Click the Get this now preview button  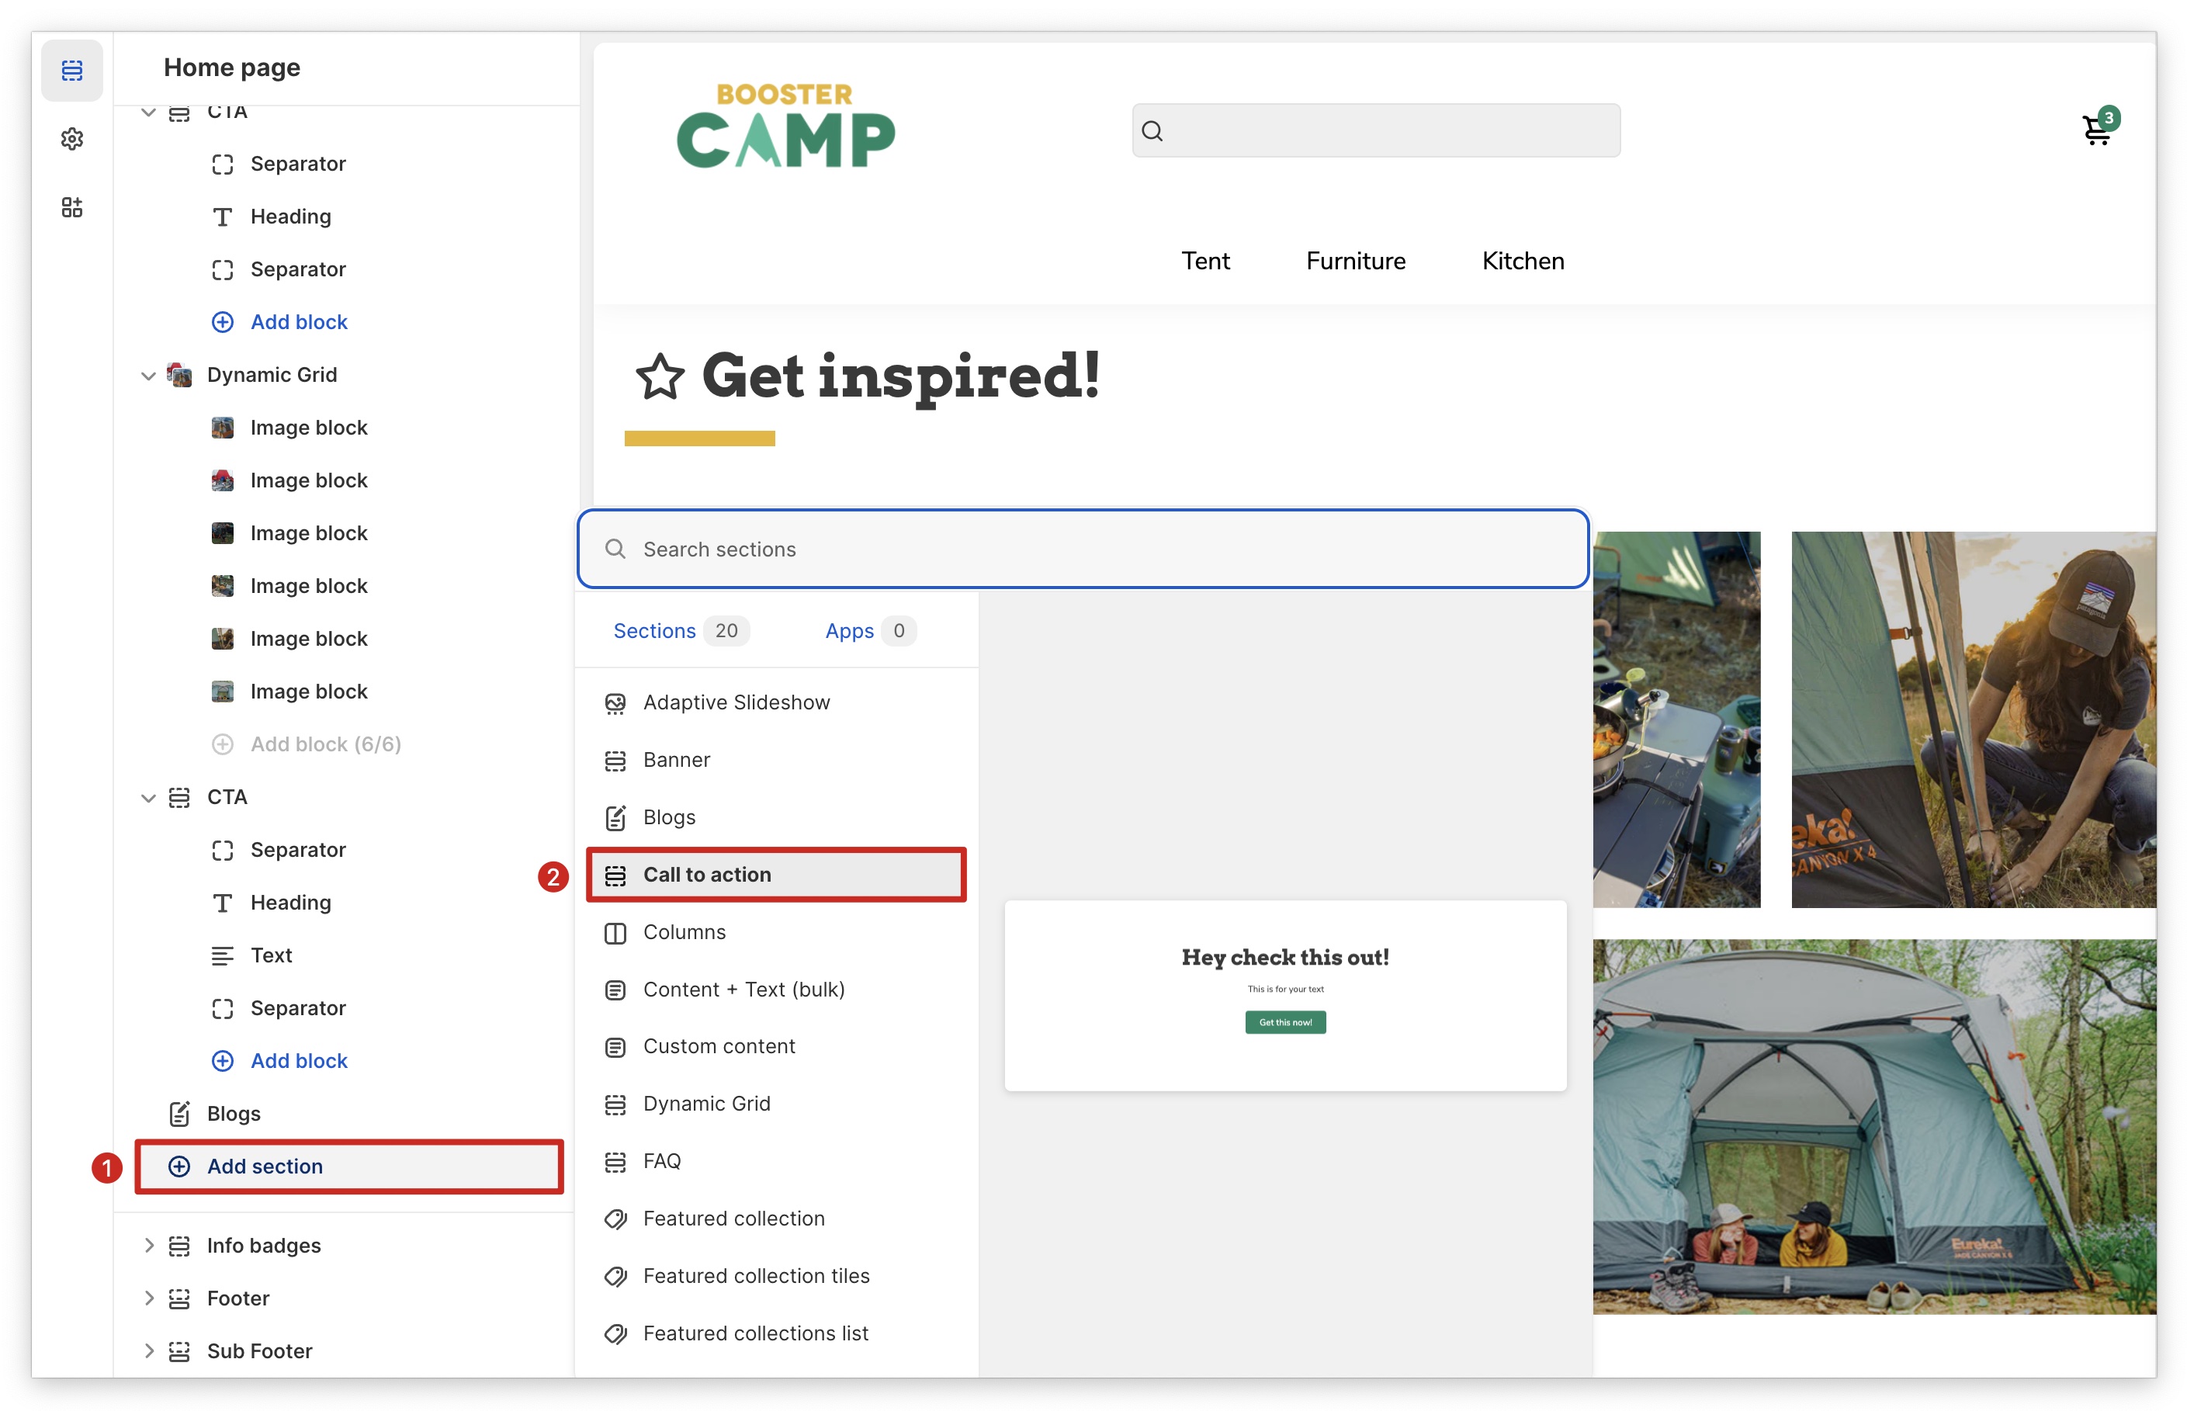(1284, 1022)
